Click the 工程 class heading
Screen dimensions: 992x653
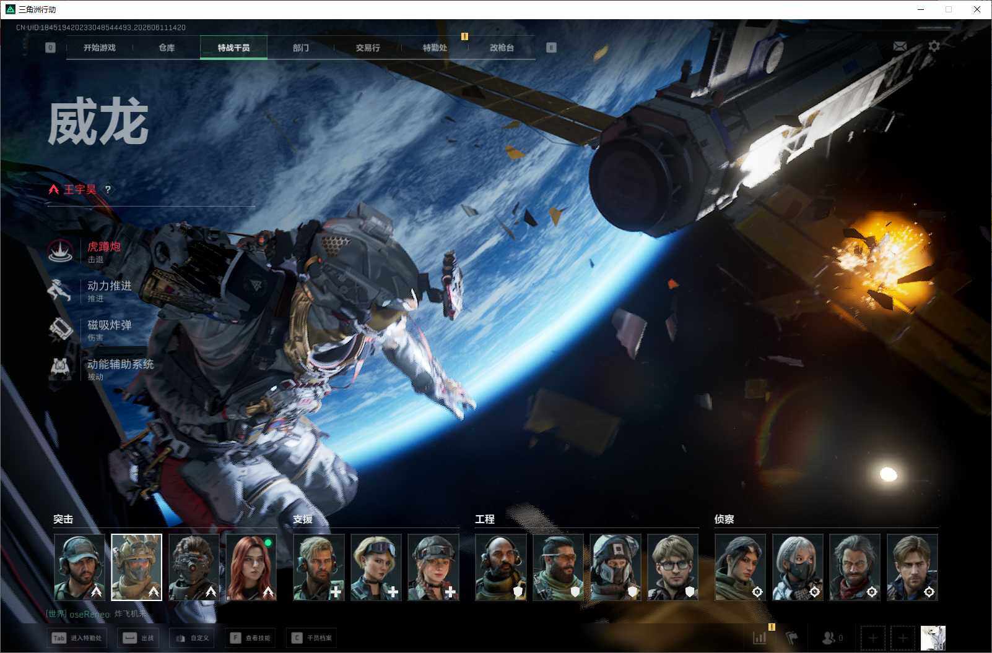[x=485, y=519]
